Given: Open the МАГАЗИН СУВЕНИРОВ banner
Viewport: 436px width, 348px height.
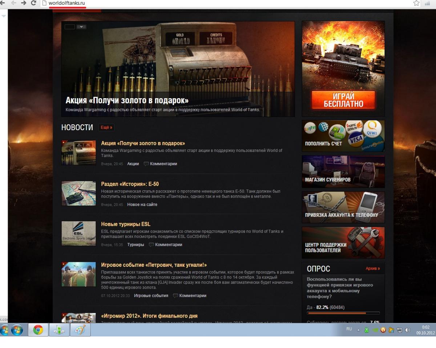Looking at the screenshot, I should (343, 171).
